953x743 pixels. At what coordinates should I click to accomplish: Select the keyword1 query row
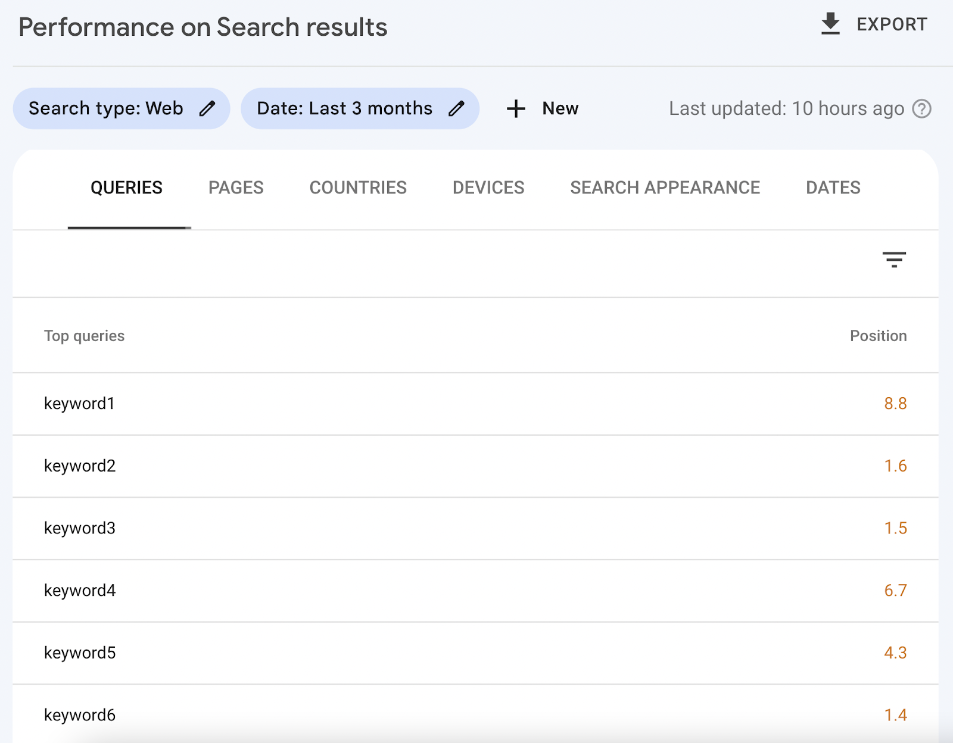point(79,404)
